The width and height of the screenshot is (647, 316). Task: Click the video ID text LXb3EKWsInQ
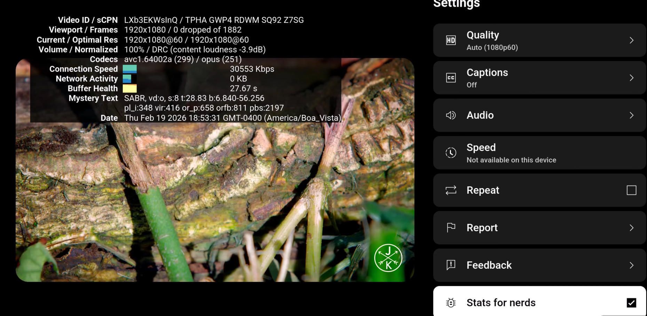tap(151, 20)
